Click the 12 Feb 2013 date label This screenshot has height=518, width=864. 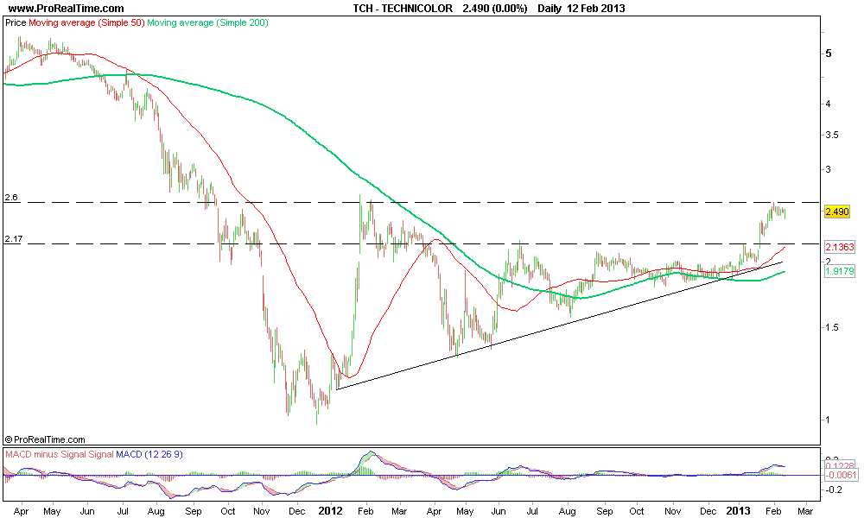click(595, 9)
